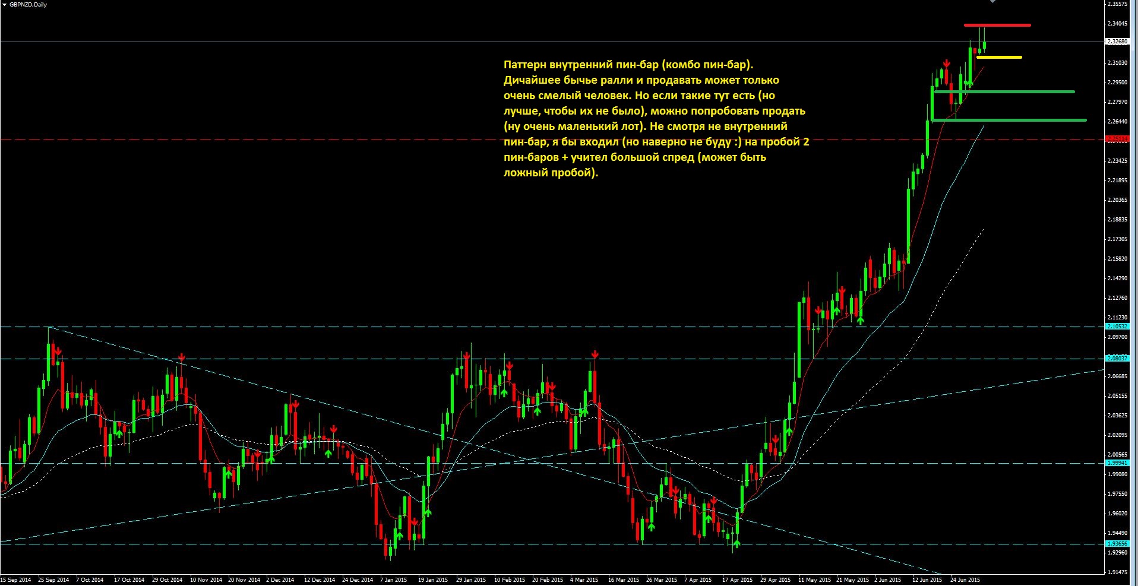Click the 17 Apr 2015 date label
This screenshot has width=1138, height=586.
click(x=738, y=580)
